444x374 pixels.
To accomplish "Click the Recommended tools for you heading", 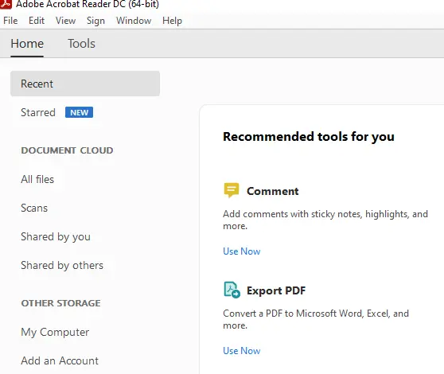I will pyautogui.click(x=309, y=137).
